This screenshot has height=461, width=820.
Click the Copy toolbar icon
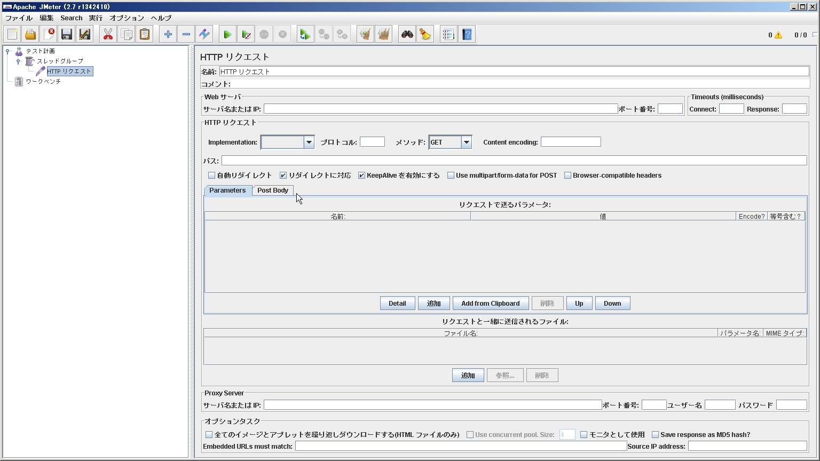[x=127, y=35]
